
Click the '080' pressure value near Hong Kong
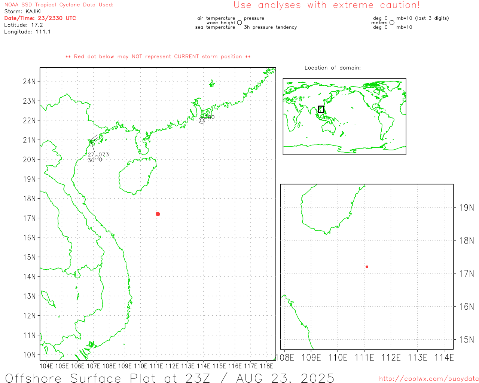pyautogui.click(x=210, y=117)
